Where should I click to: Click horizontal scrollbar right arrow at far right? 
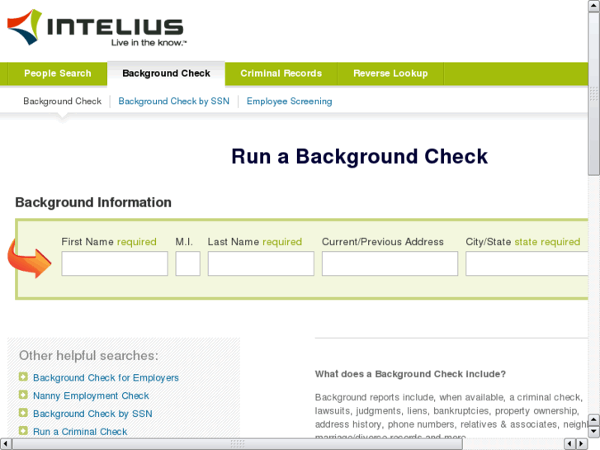coord(582,444)
